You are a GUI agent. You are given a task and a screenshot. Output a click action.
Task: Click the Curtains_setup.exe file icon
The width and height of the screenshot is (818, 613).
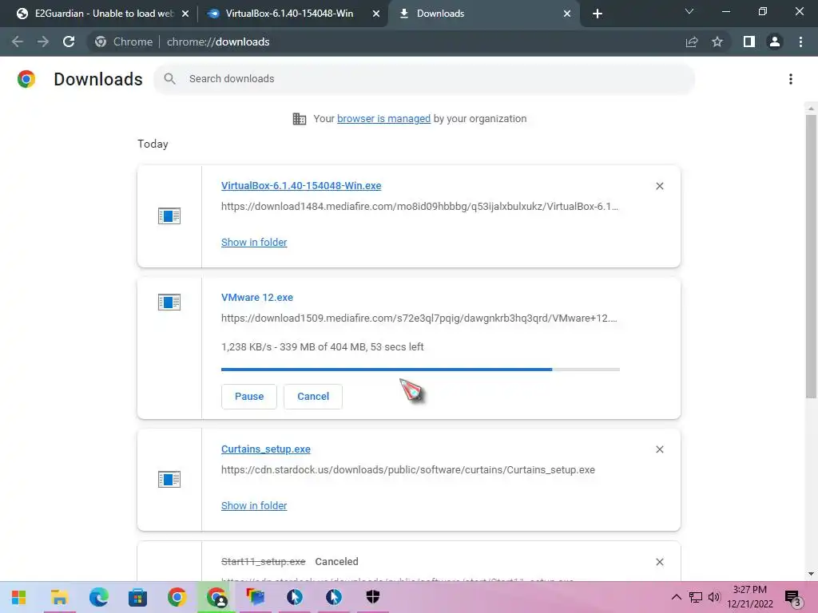coord(169,479)
